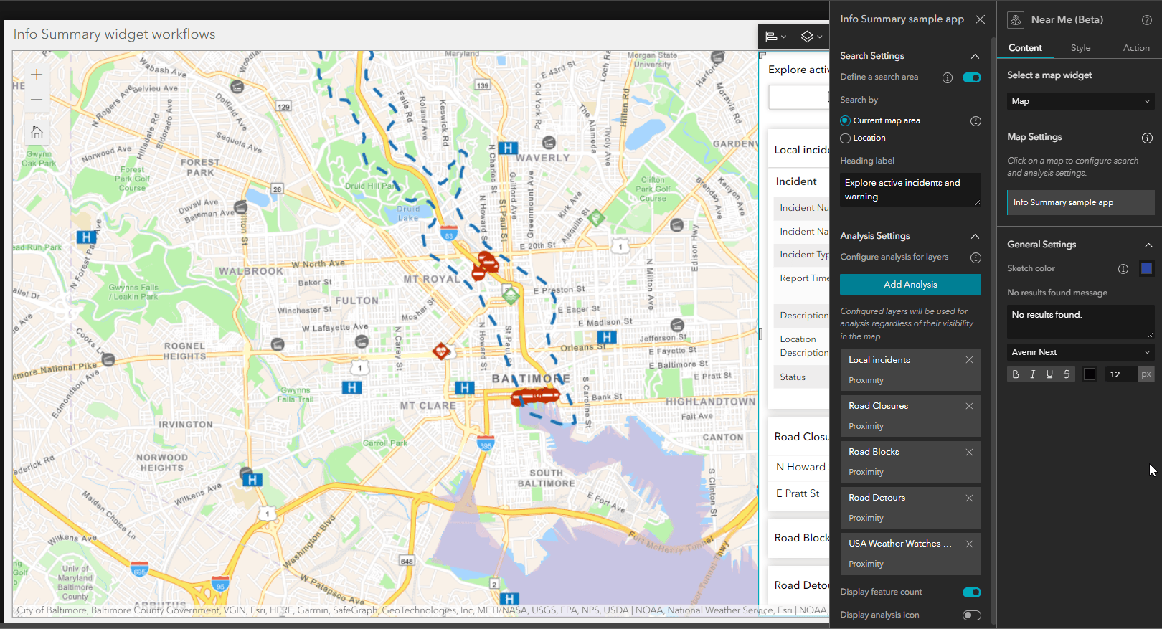The image size is (1162, 629).
Task: Click the Status field row
Action: [801, 377]
